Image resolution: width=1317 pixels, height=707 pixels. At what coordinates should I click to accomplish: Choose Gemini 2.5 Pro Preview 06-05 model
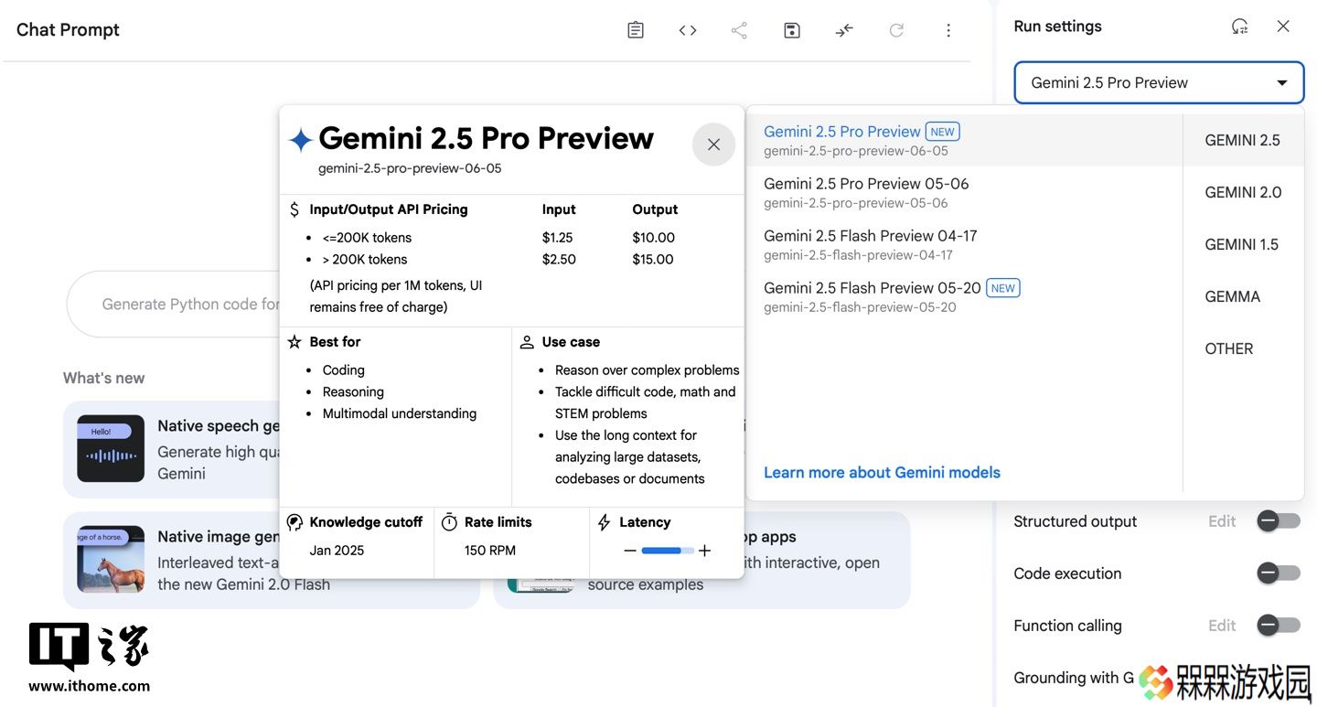tap(965, 140)
